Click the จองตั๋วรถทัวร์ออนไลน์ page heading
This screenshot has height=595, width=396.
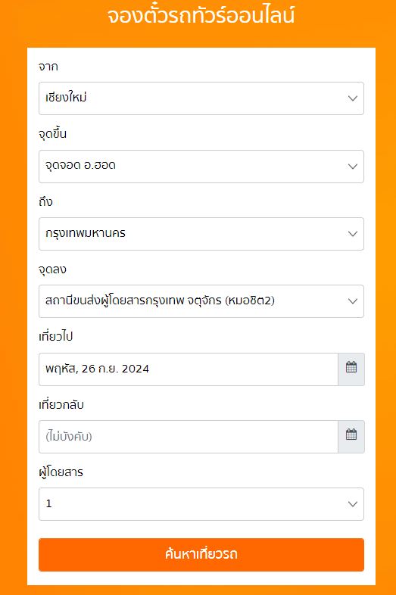201,16
